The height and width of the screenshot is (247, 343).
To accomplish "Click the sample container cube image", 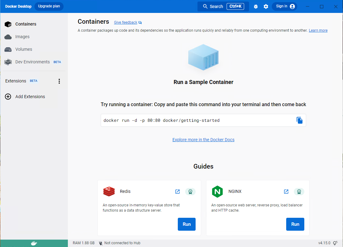I will tap(203, 58).
